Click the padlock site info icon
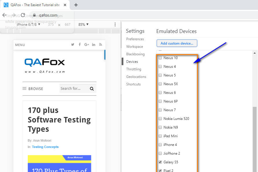This screenshot has height=172, width=258. pos(34,15)
